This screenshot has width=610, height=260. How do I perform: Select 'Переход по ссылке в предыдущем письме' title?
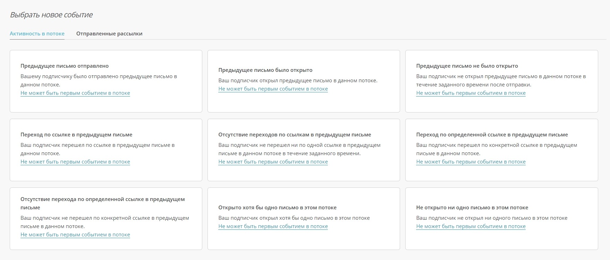(76, 135)
